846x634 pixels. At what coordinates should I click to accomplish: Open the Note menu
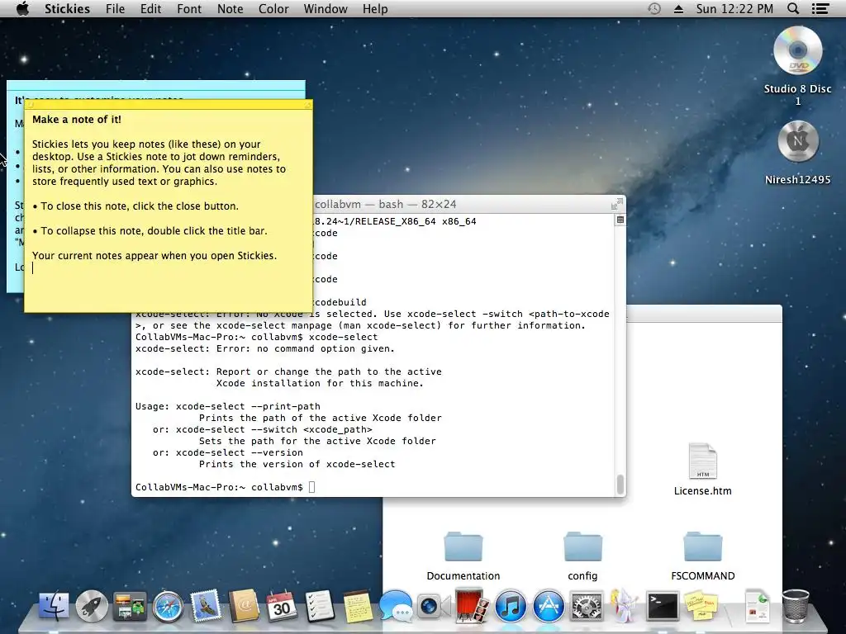coord(230,8)
